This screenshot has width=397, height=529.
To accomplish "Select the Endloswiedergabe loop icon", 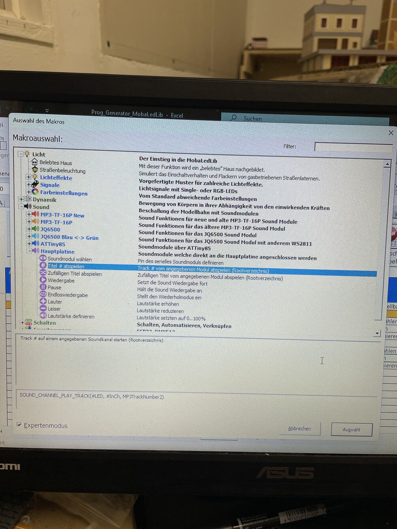I will point(43,295).
